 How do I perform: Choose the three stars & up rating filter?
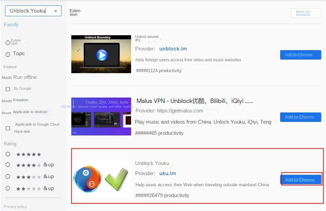(x=8, y=176)
